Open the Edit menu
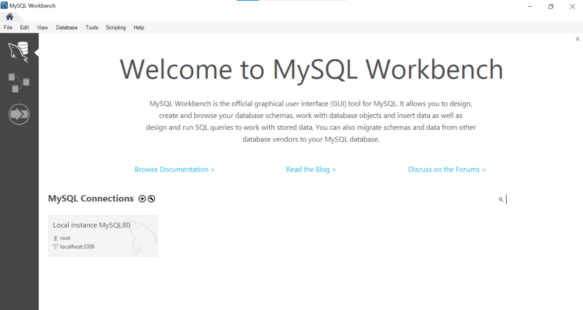583x310 pixels. (24, 27)
